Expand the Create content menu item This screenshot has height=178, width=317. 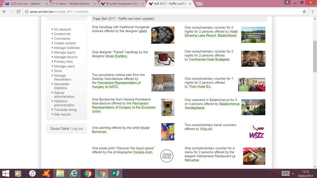(x=65, y=43)
